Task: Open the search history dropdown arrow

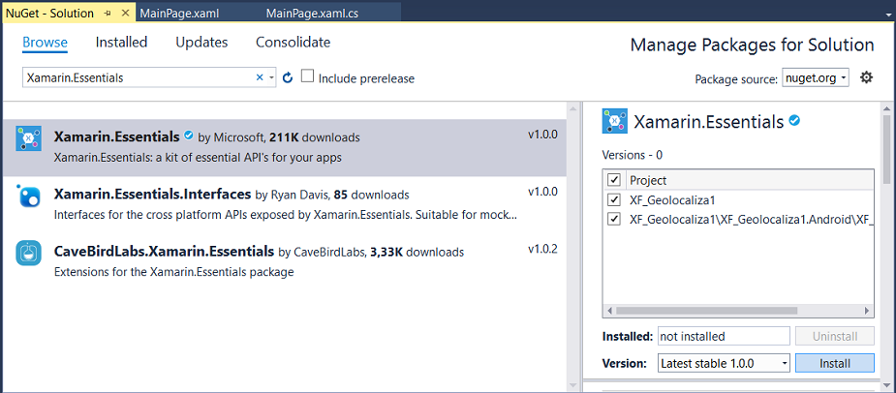Action: 271,77
